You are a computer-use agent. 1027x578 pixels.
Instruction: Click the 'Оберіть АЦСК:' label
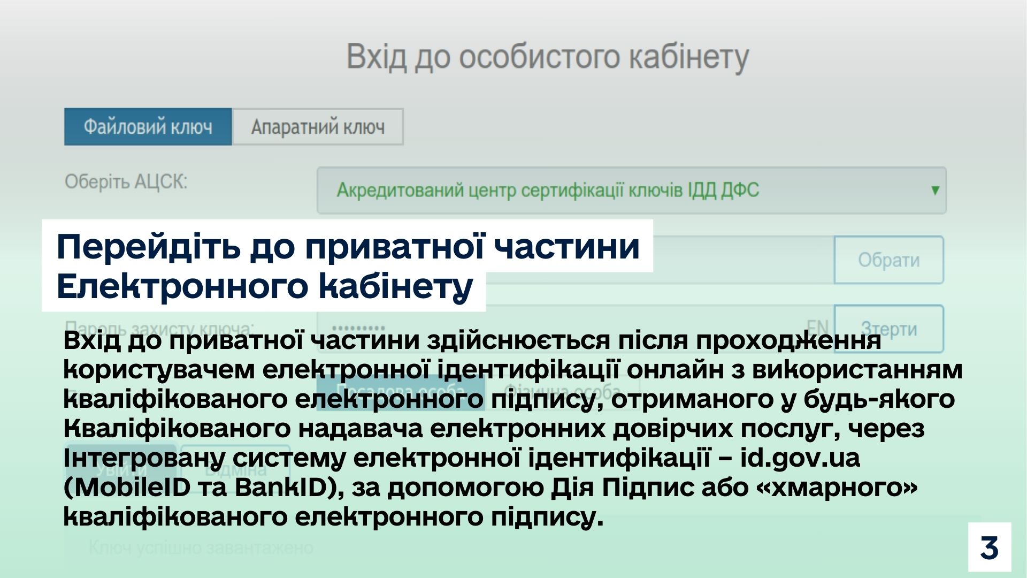pyautogui.click(x=126, y=182)
